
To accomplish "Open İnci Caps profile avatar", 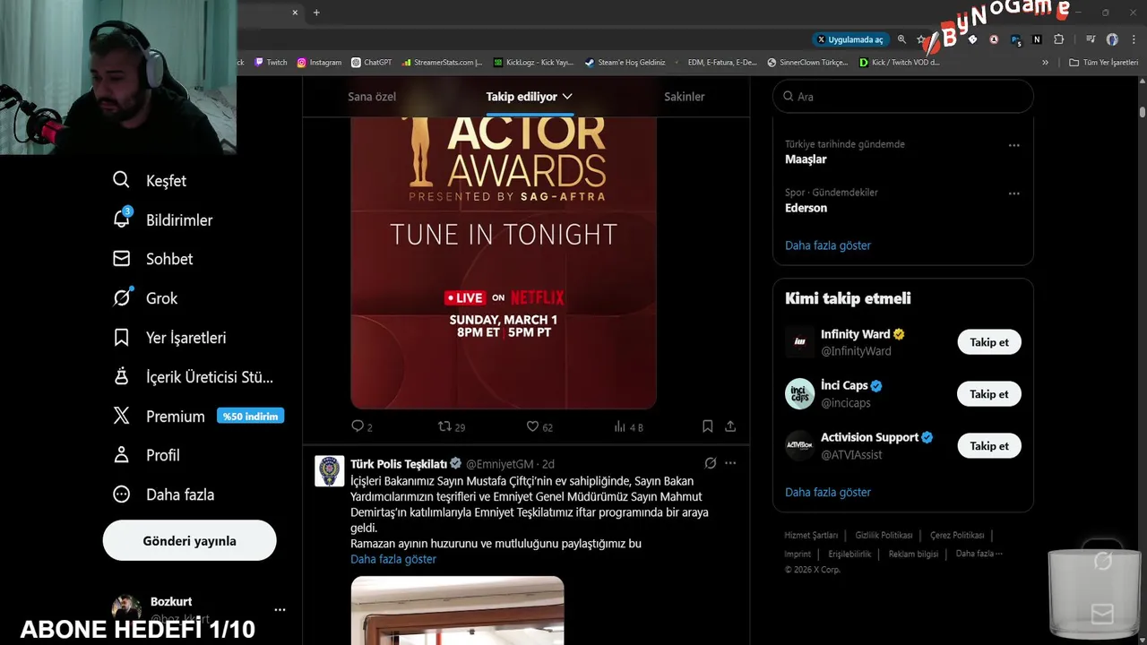I will click(800, 394).
